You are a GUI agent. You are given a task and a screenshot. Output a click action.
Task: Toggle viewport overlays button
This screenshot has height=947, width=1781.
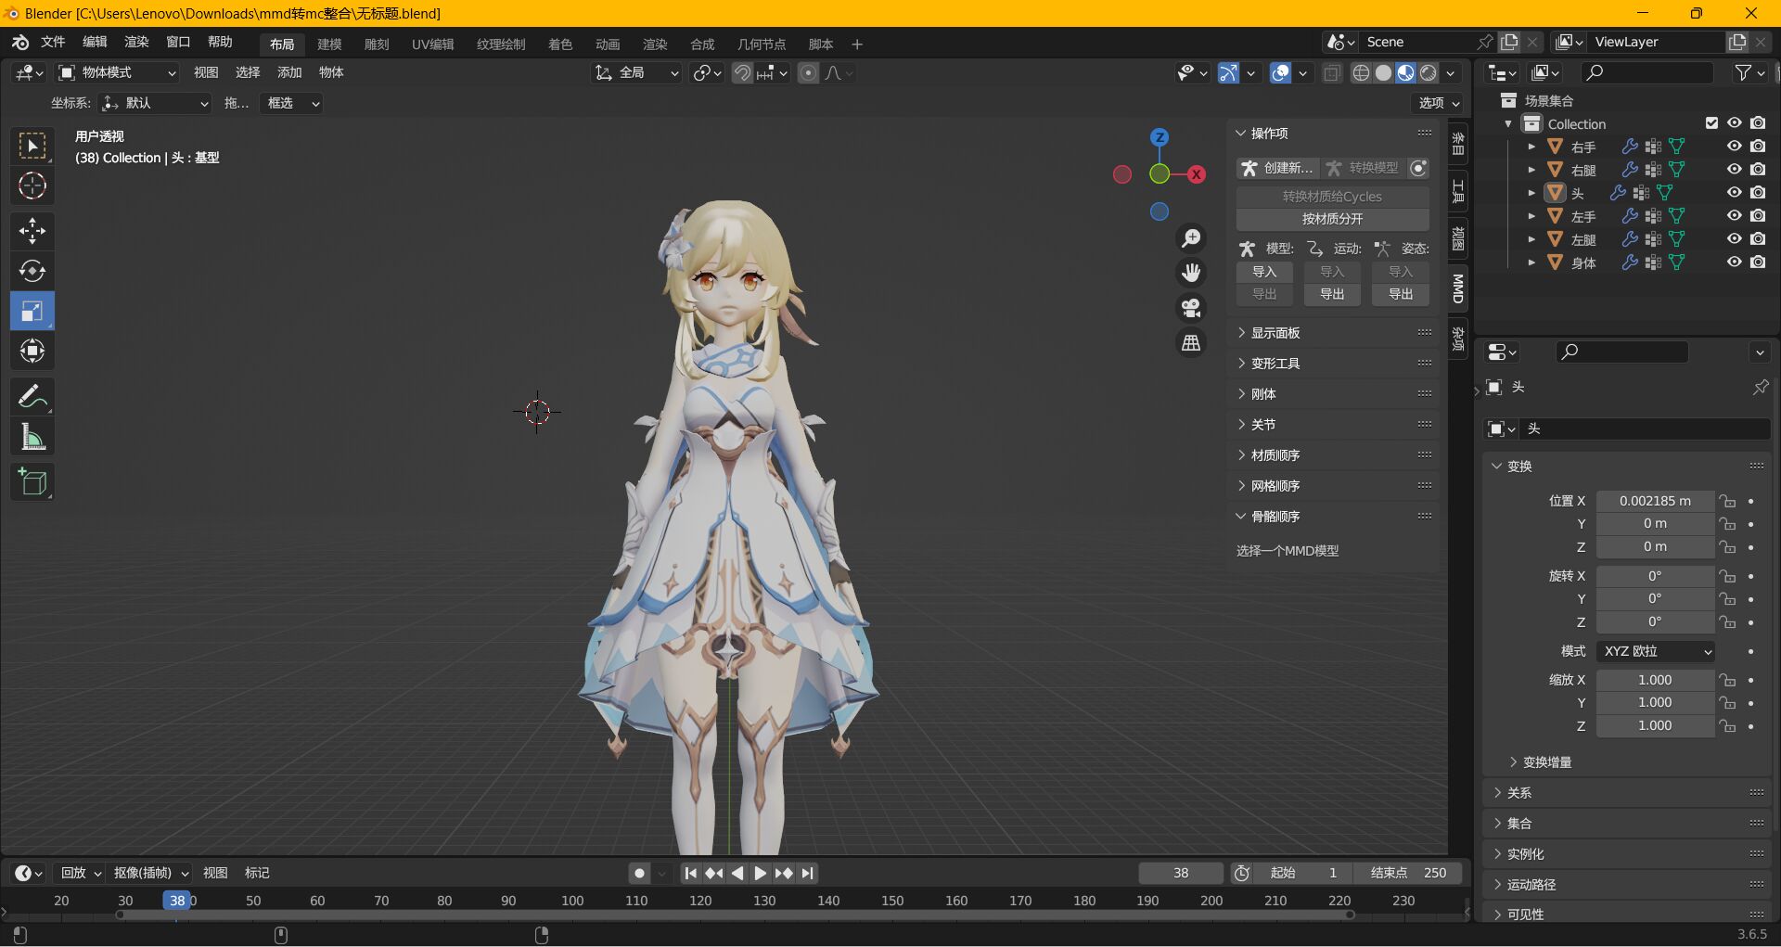click(1280, 73)
